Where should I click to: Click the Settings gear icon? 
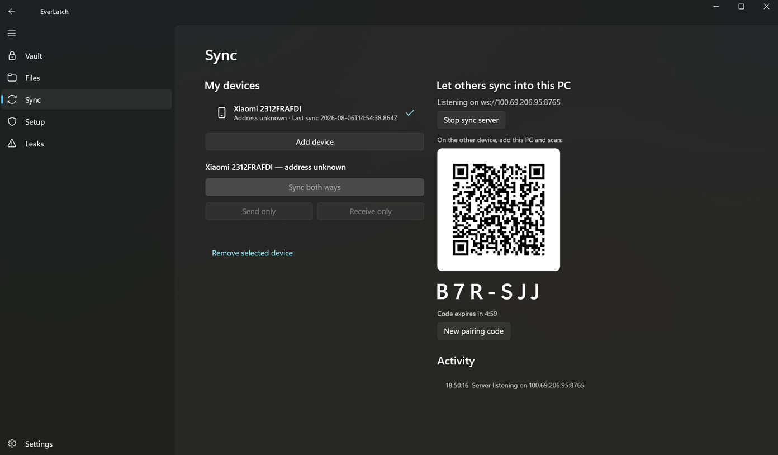pos(12,444)
